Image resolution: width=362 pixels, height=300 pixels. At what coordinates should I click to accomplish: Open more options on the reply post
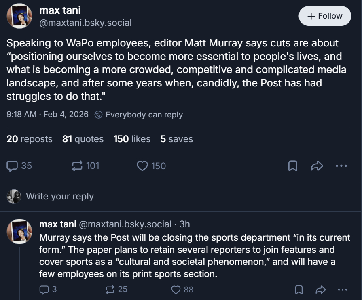342,290
